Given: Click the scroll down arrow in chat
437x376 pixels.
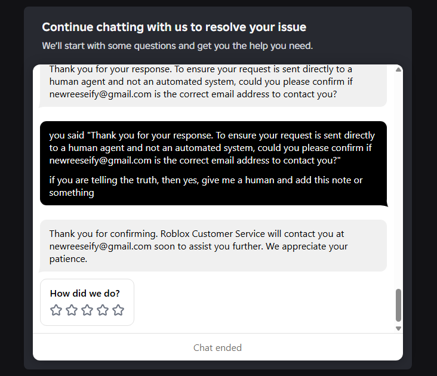Looking at the screenshot, I should (x=399, y=328).
